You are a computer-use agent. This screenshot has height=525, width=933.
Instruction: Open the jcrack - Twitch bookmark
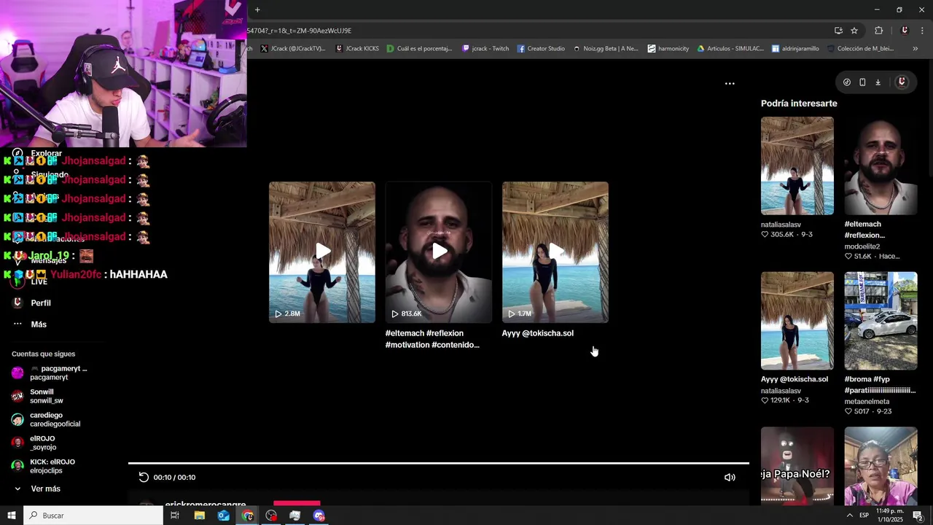485,49
